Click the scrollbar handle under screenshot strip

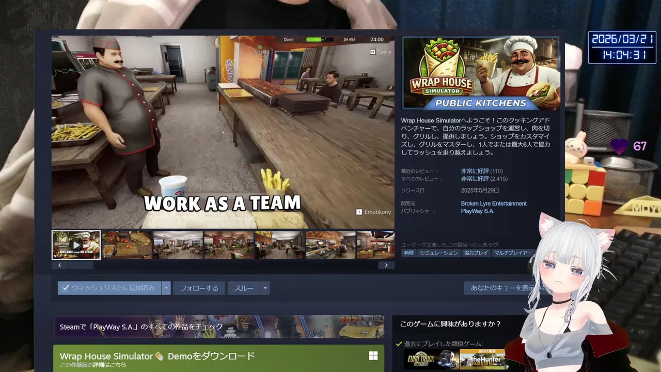point(81,265)
